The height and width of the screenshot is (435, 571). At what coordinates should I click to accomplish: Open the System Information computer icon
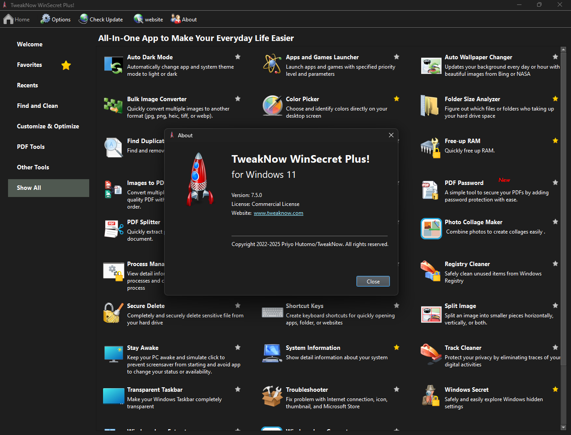click(272, 353)
